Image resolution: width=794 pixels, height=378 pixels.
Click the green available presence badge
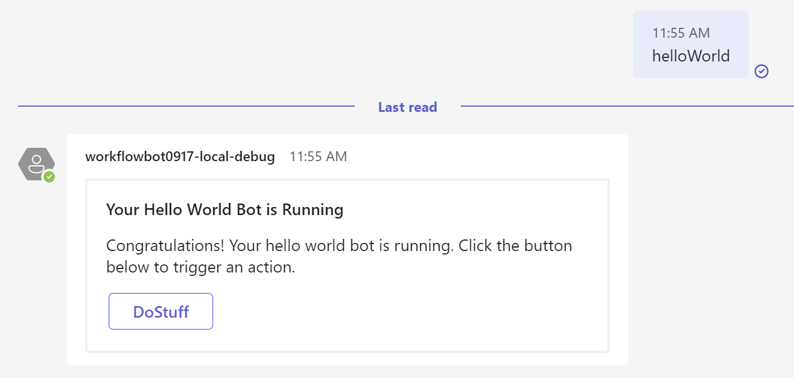49,177
